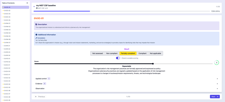Viewport: 225px width, 102px height.
Task: Collapse the Table of Contents panel
Action: pos(27,3)
